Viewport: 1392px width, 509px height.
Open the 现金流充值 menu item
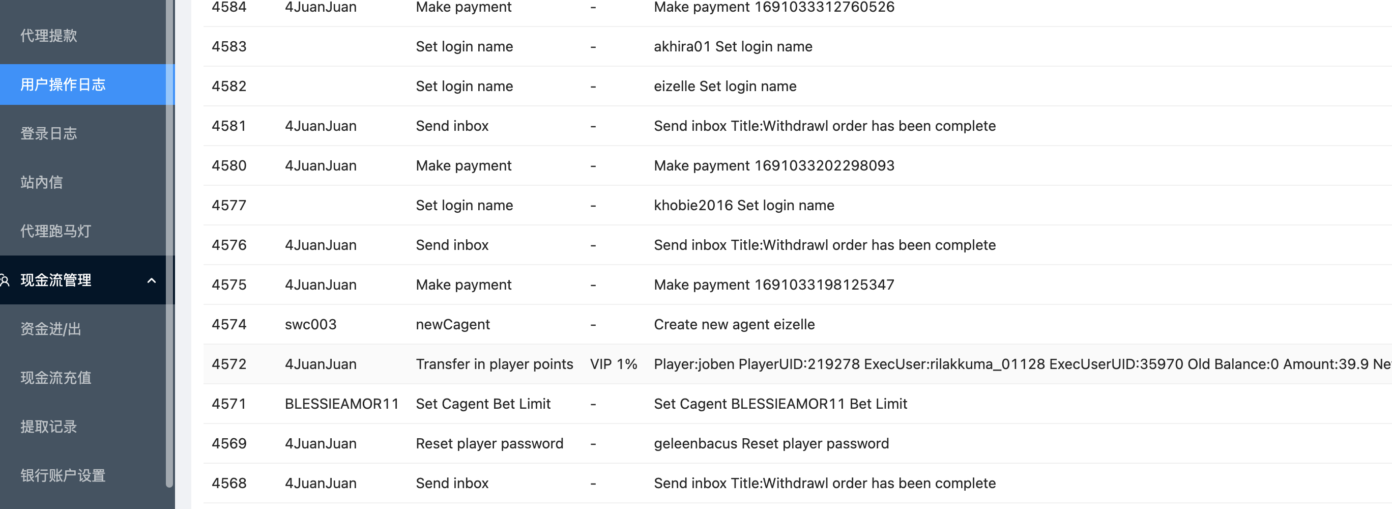pos(55,378)
